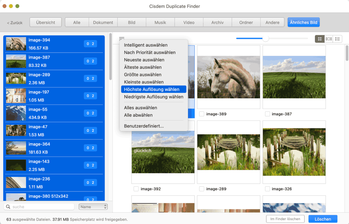Open the Übersicht view
The image size is (349, 224).
(x=46, y=22)
